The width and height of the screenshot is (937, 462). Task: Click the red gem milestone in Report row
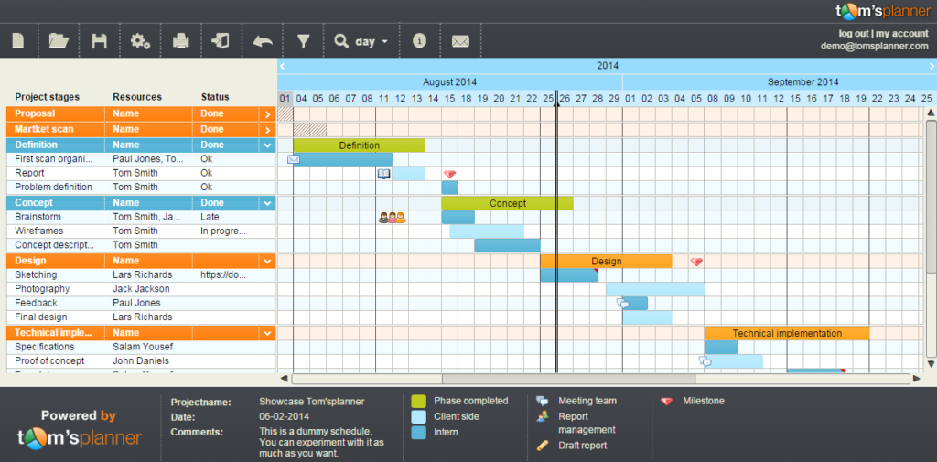tap(450, 174)
